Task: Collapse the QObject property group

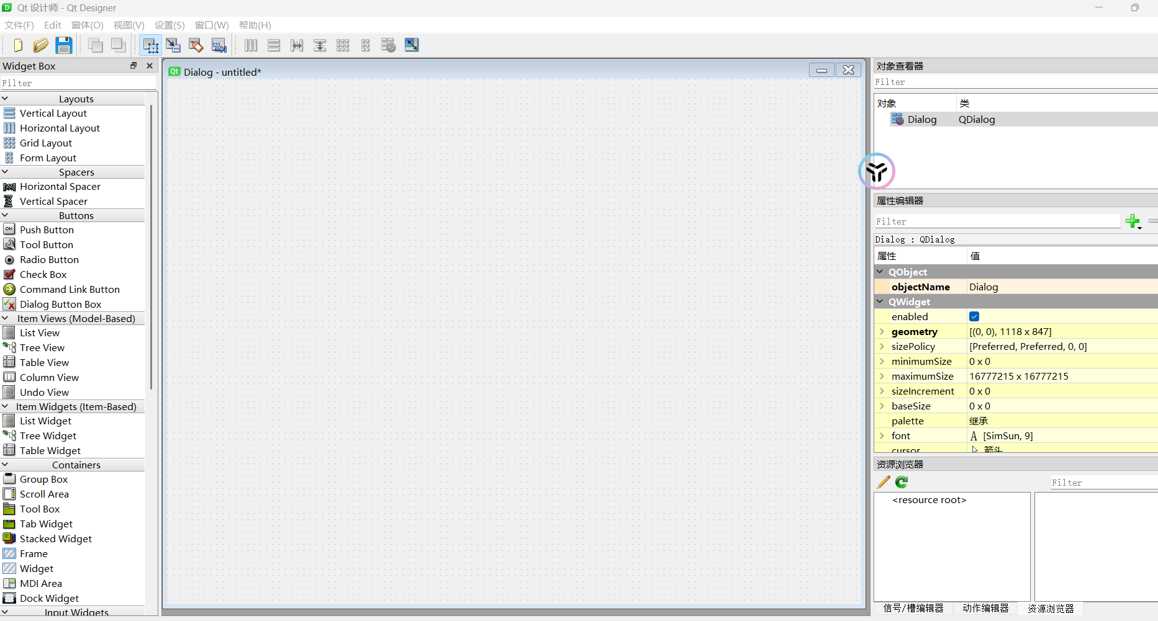Action: [880, 272]
